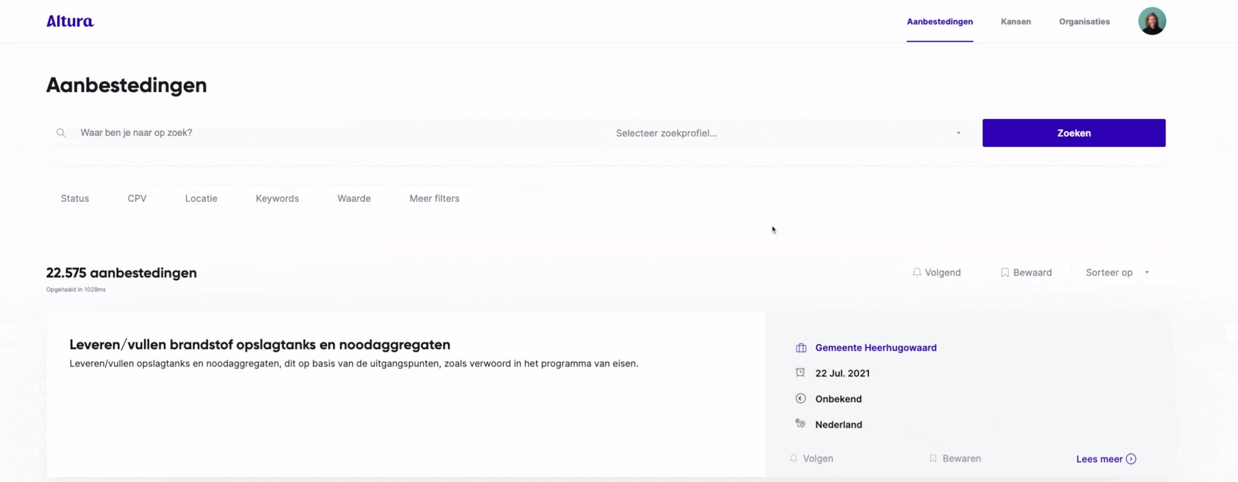This screenshot has width=1238, height=482.
Task: Click the alarm clock icon by 22 Jul. 2021
Action: [x=800, y=372]
